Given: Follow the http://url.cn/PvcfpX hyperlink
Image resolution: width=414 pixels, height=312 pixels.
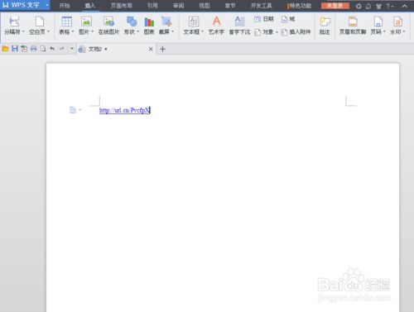Looking at the screenshot, I should click(x=124, y=110).
